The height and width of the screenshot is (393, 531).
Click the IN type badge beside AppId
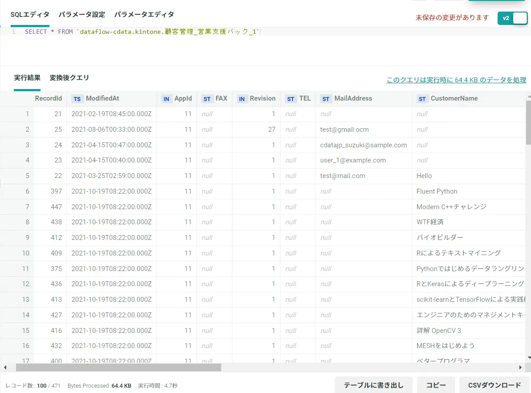coord(166,99)
